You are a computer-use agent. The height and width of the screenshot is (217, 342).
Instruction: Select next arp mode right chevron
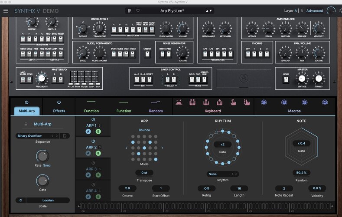point(162,148)
